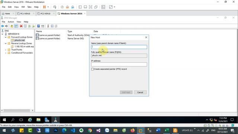Screen dimensions: 238x134
Task: Click the Cancel button in New Host
Action: coord(140,92)
